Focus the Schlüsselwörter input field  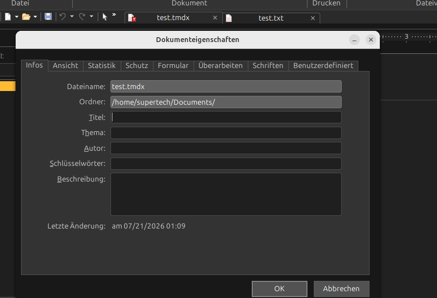pos(226,163)
